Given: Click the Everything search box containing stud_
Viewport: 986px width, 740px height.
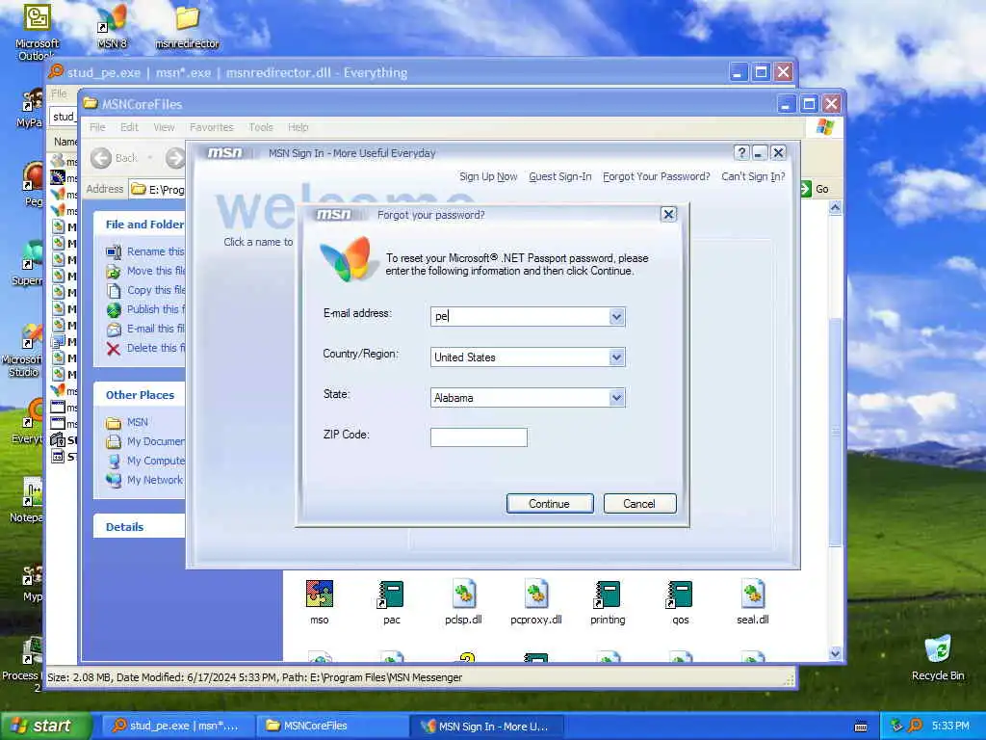Looking at the screenshot, I should [x=63, y=117].
